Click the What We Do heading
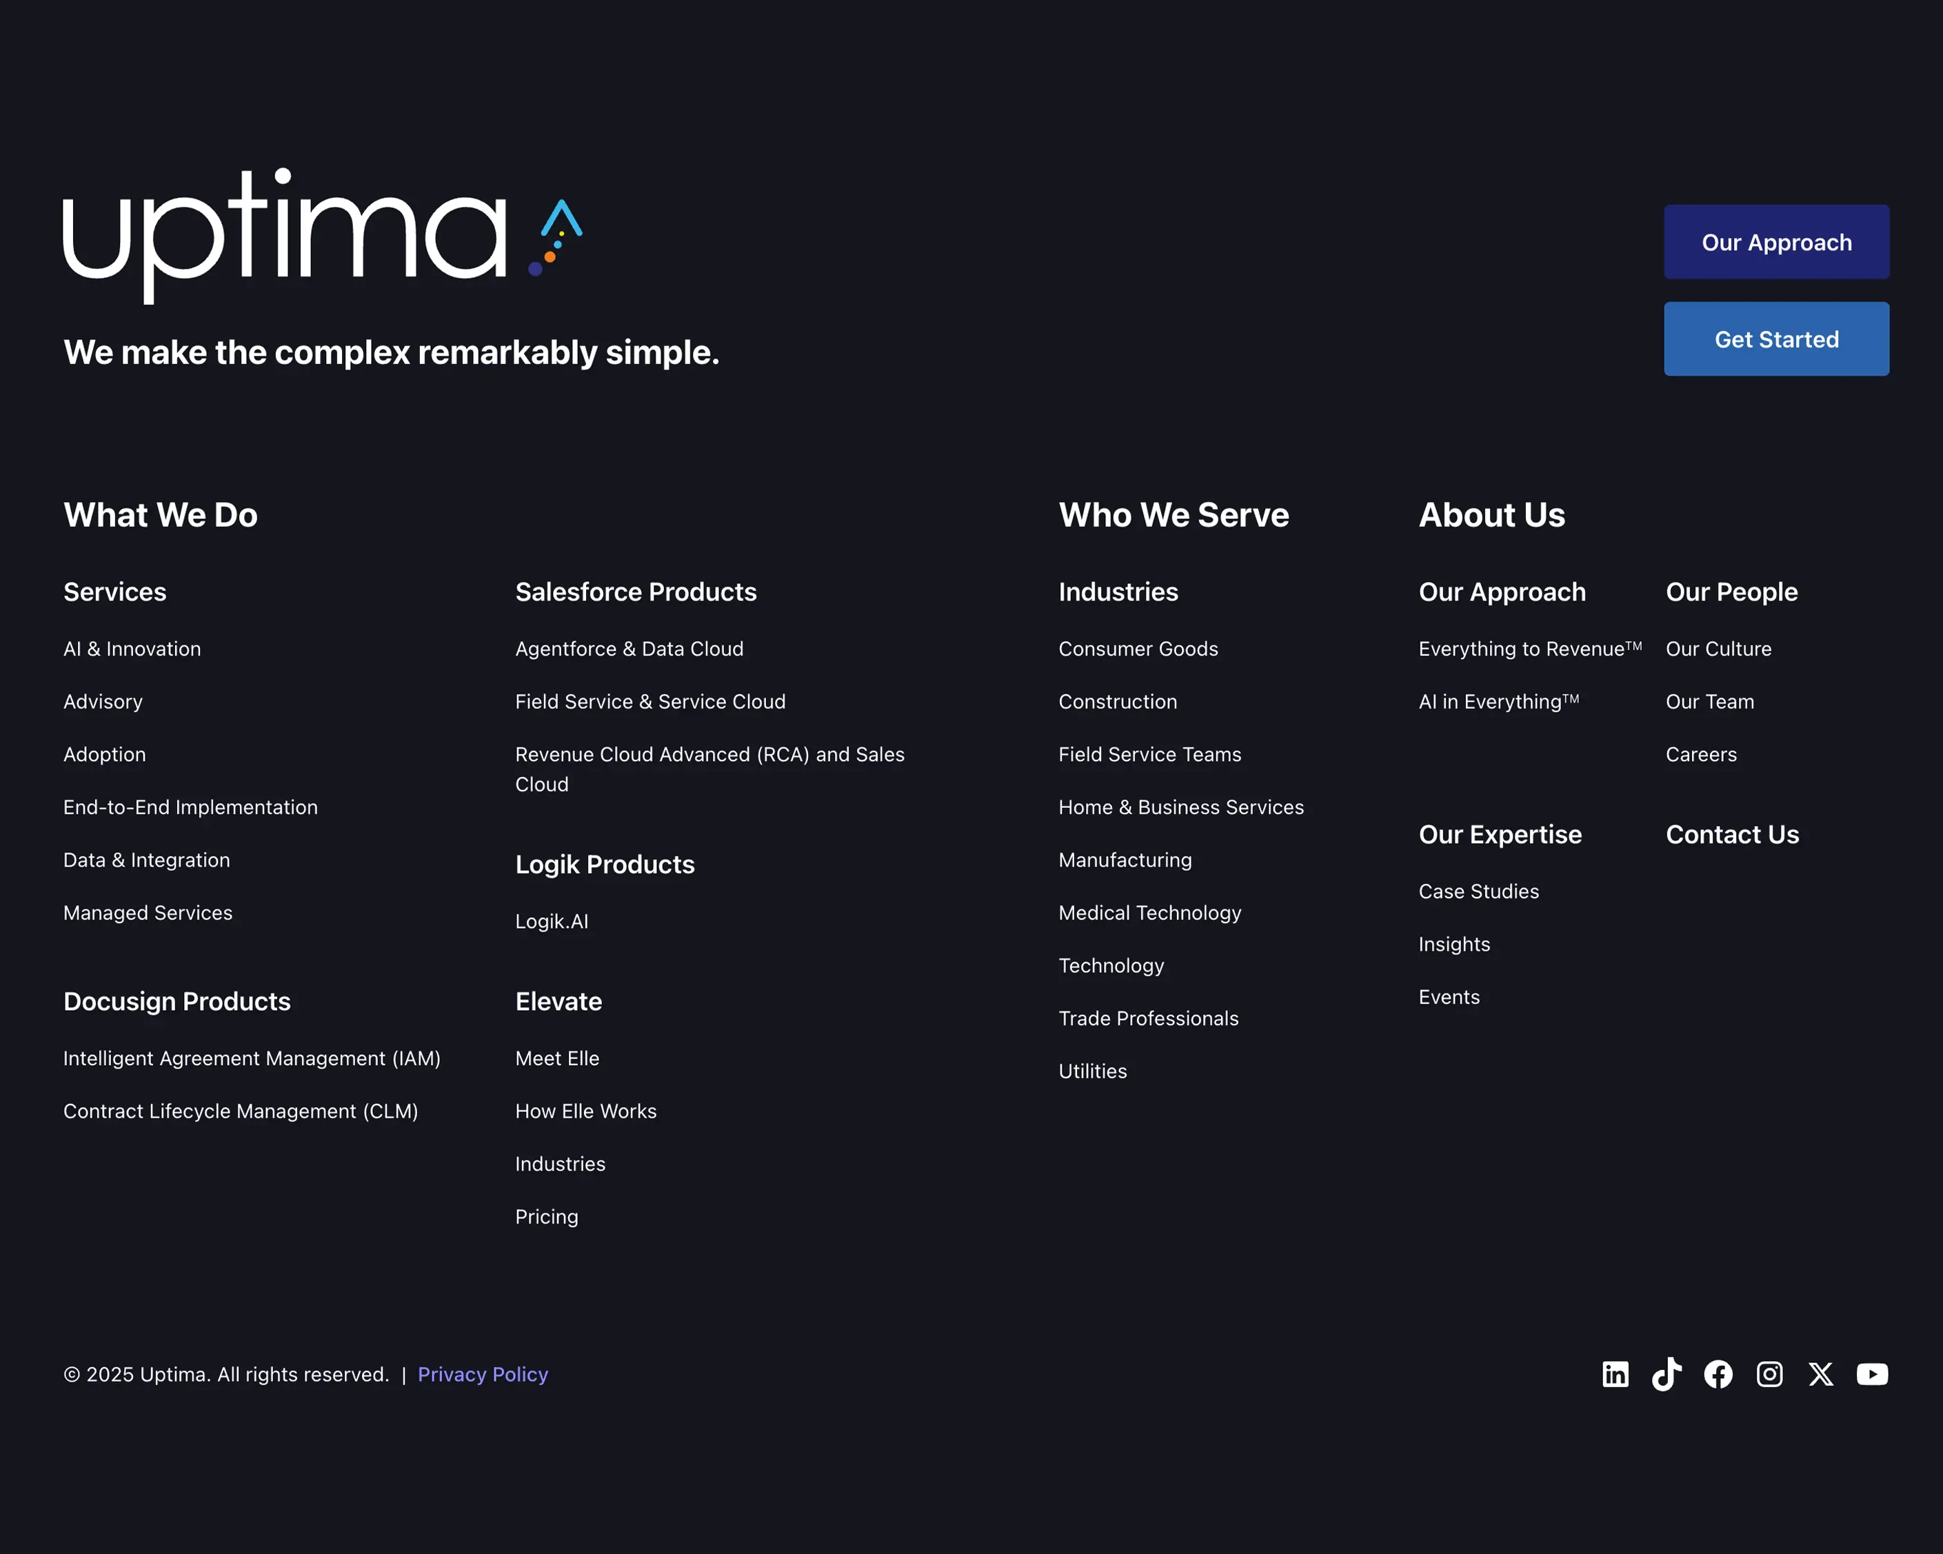This screenshot has width=1943, height=1554. (x=161, y=515)
